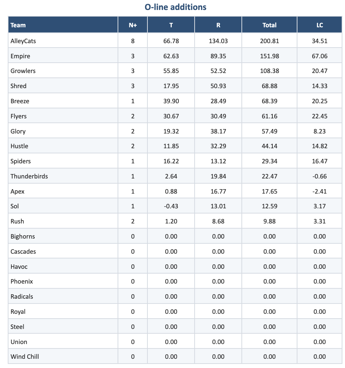Click the T column header
The height and width of the screenshot is (368, 345).
pyautogui.click(x=171, y=25)
